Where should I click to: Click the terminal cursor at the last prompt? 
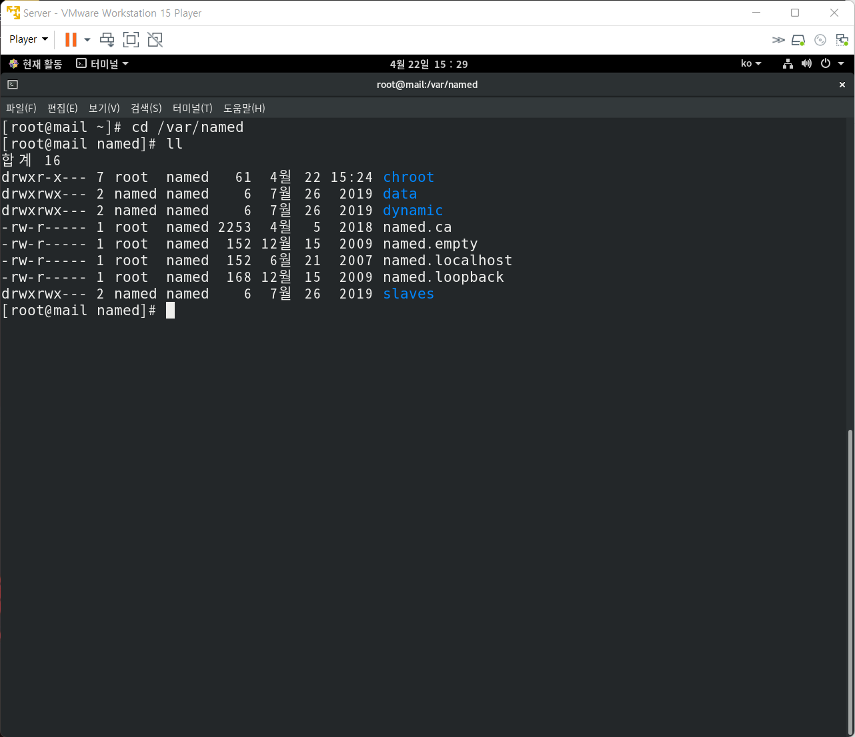170,311
